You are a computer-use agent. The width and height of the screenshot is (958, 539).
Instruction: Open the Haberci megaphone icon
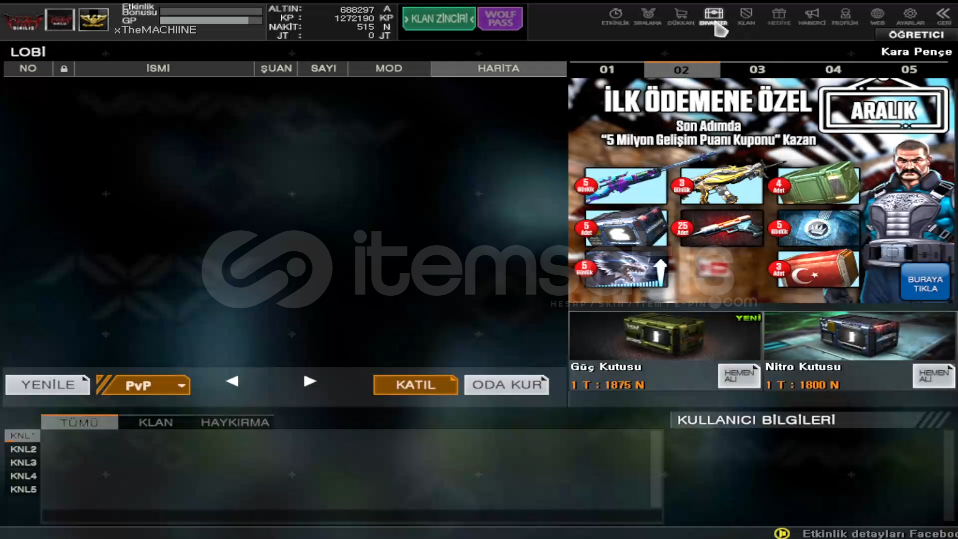(x=812, y=16)
